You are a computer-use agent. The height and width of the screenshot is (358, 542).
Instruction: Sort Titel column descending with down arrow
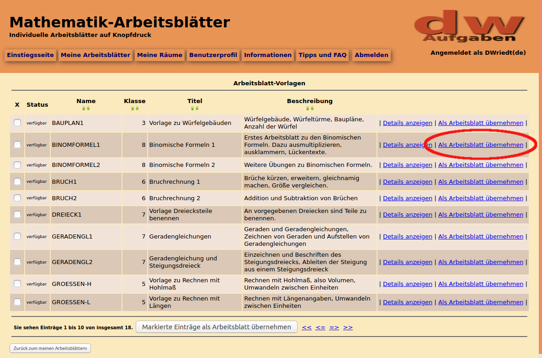(197, 108)
